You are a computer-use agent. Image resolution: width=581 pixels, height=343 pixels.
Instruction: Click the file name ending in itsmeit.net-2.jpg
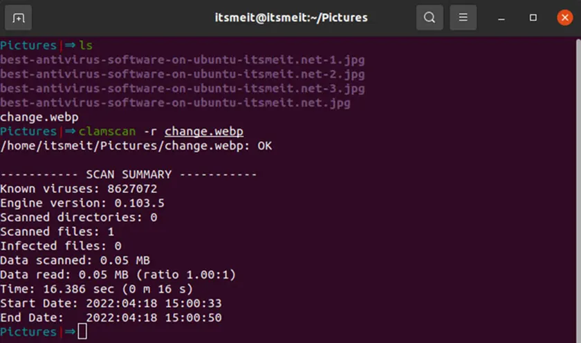tap(182, 74)
